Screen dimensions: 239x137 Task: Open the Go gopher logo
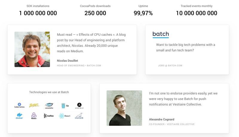point(65,106)
